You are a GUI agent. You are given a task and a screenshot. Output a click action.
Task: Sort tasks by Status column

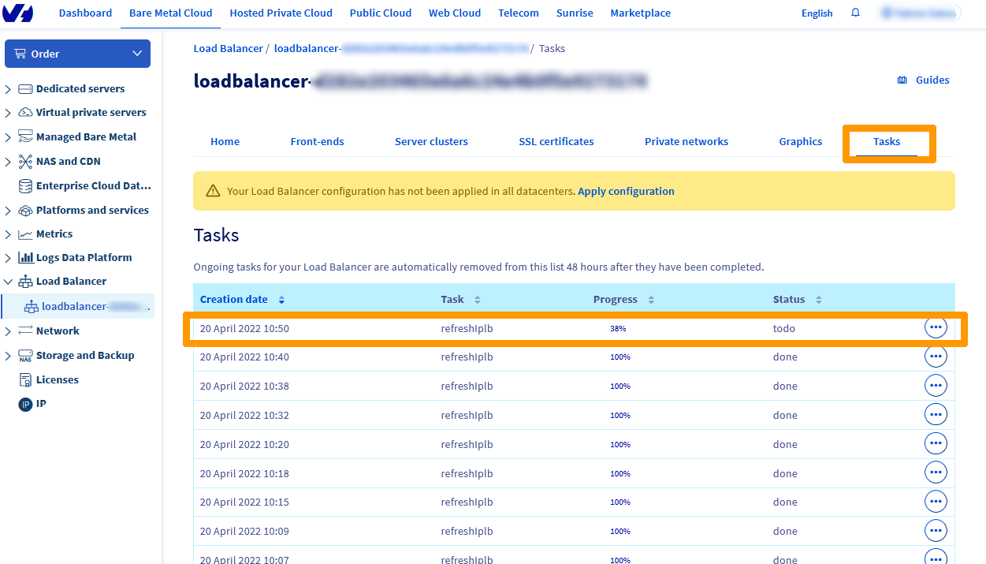(818, 299)
